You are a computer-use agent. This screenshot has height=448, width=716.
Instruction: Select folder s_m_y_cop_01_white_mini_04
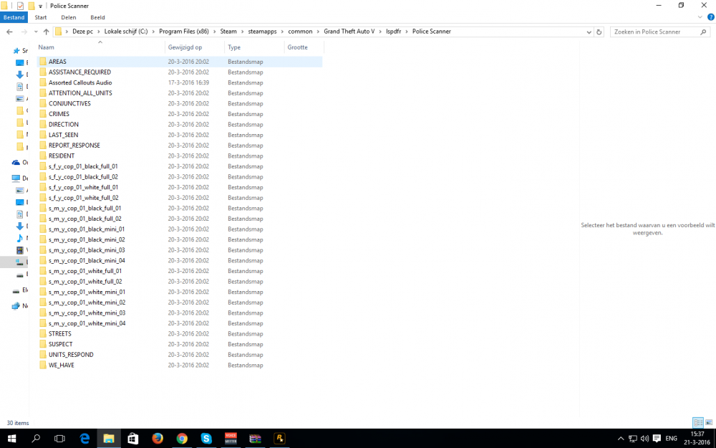tap(87, 324)
